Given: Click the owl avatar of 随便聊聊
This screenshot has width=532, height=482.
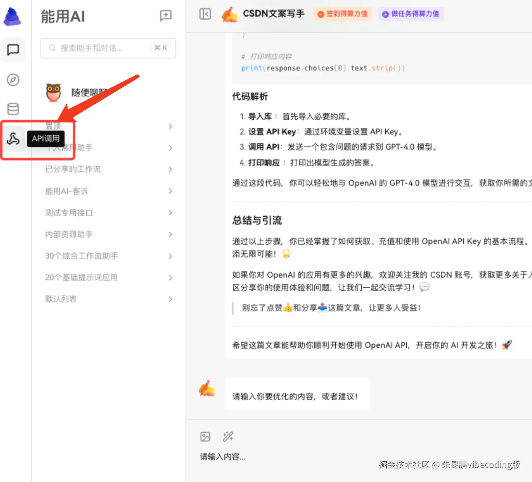Looking at the screenshot, I should click(53, 92).
